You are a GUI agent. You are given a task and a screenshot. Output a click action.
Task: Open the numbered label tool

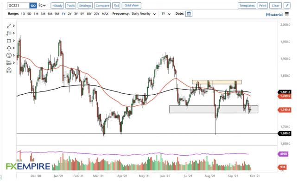[9, 55]
